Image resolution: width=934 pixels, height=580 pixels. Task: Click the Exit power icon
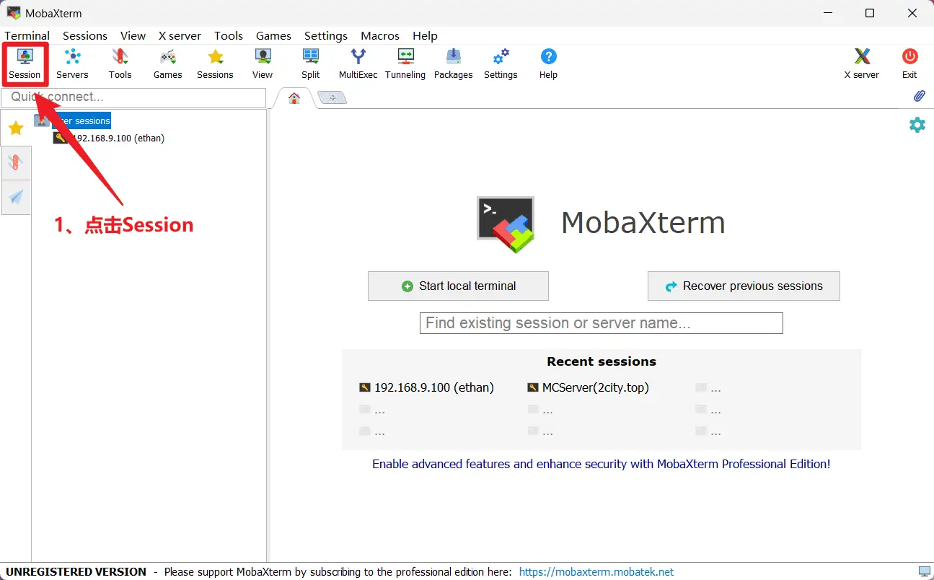coord(909,63)
